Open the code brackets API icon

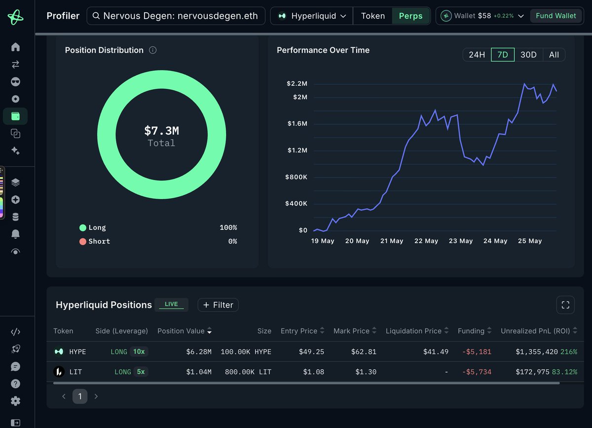tap(15, 332)
